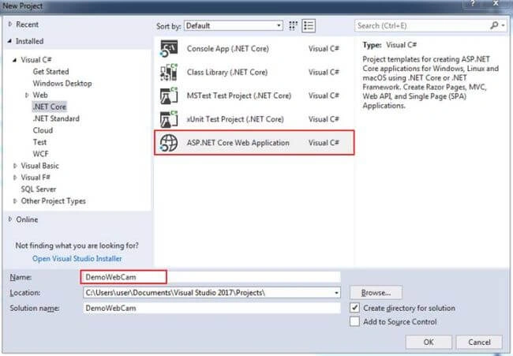
Task: Open search options dropdown arrow
Action: tap(503, 25)
